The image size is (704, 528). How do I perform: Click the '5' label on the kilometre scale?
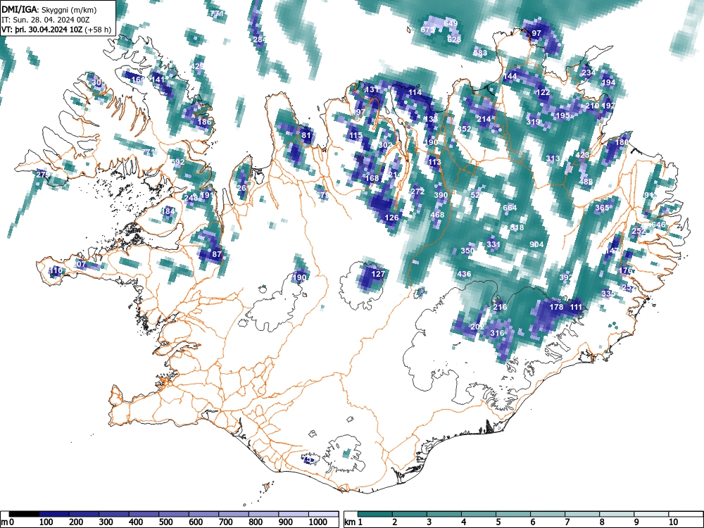click(498, 522)
